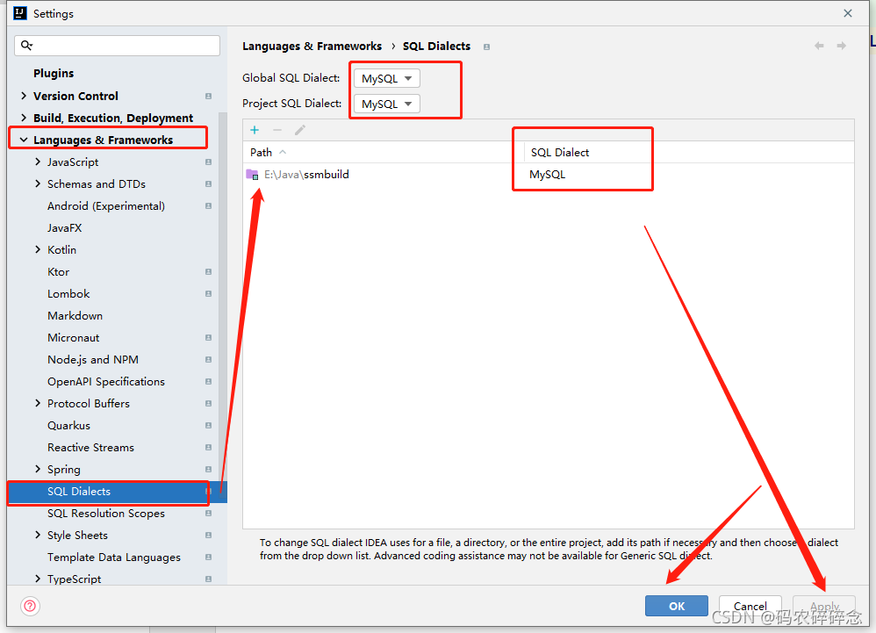Open the Markdown settings page
The height and width of the screenshot is (633, 876).
75,316
